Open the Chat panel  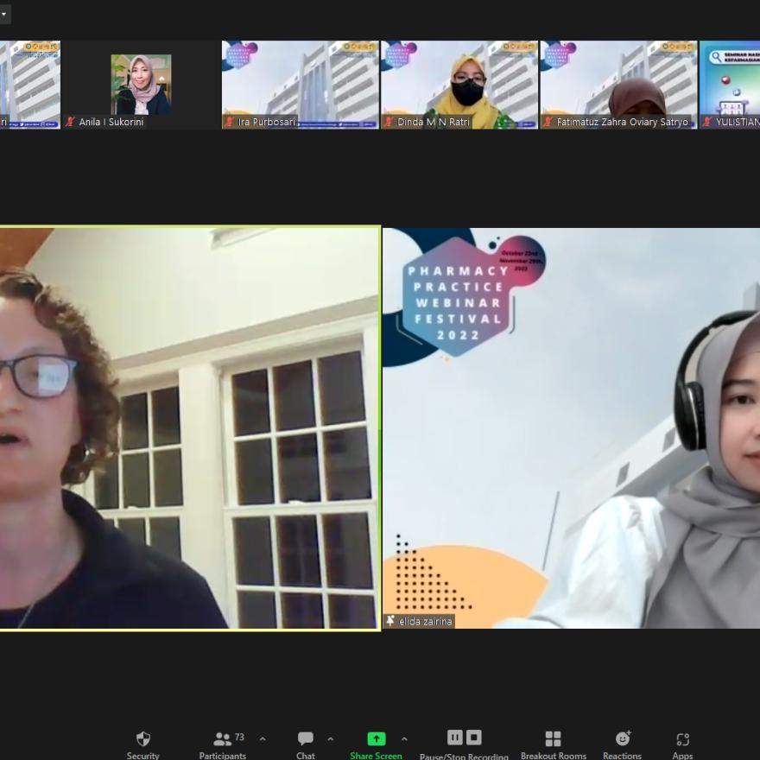[306, 739]
